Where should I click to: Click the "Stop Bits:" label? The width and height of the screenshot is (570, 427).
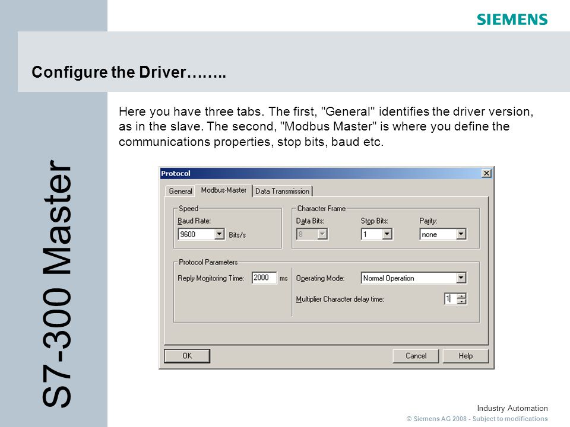pyautogui.click(x=375, y=221)
